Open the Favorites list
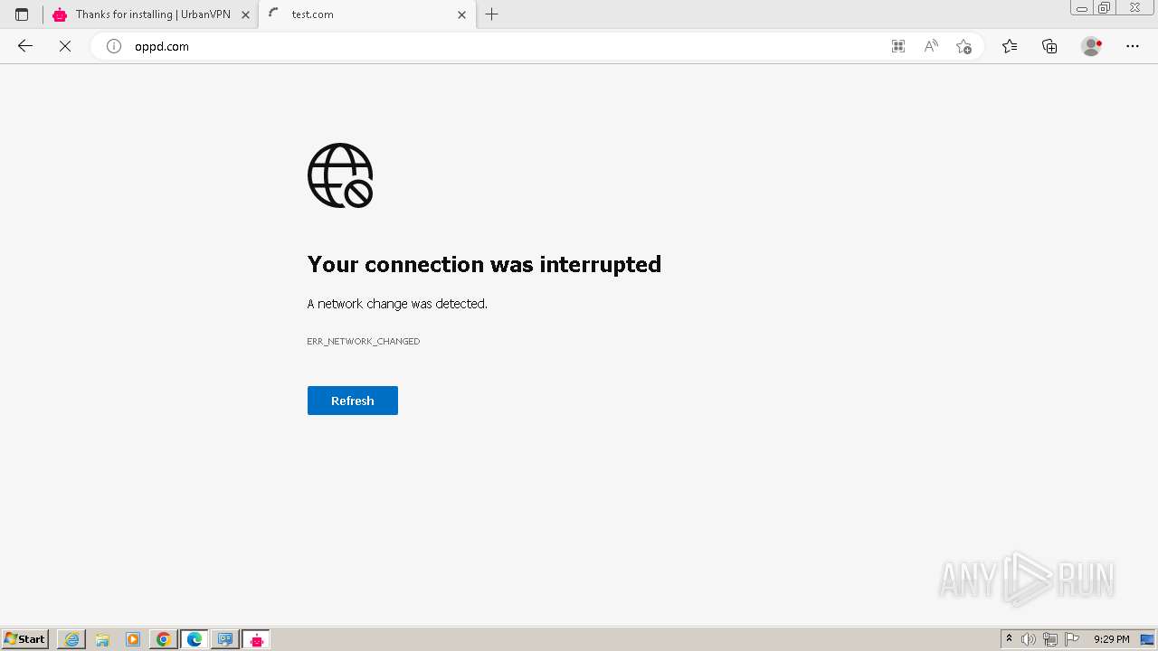The image size is (1158, 651). 1010,46
